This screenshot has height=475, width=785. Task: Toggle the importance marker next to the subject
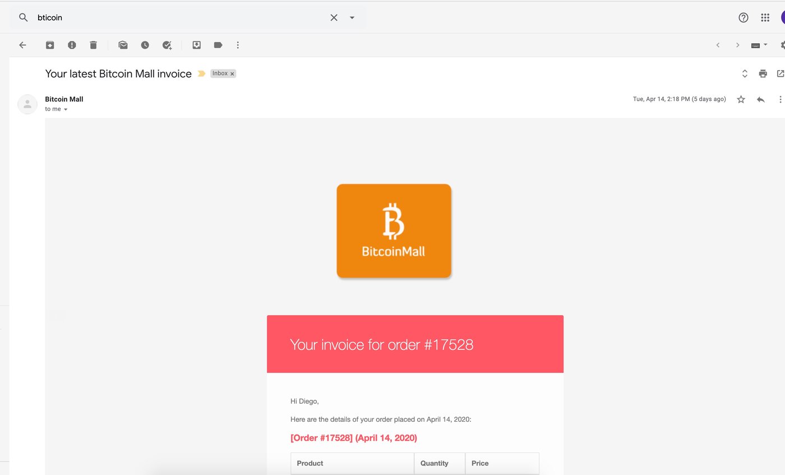tap(201, 73)
